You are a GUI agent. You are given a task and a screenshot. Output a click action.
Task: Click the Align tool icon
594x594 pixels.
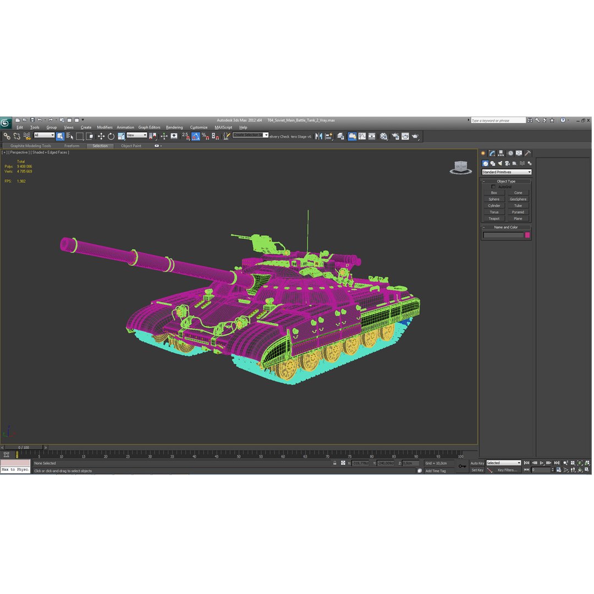coord(329,136)
